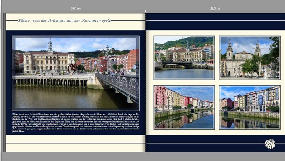Pick the colorful houses reflection photo
Image resolution: width=285 pixels, height=161 pixels.
tap(184, 107)
